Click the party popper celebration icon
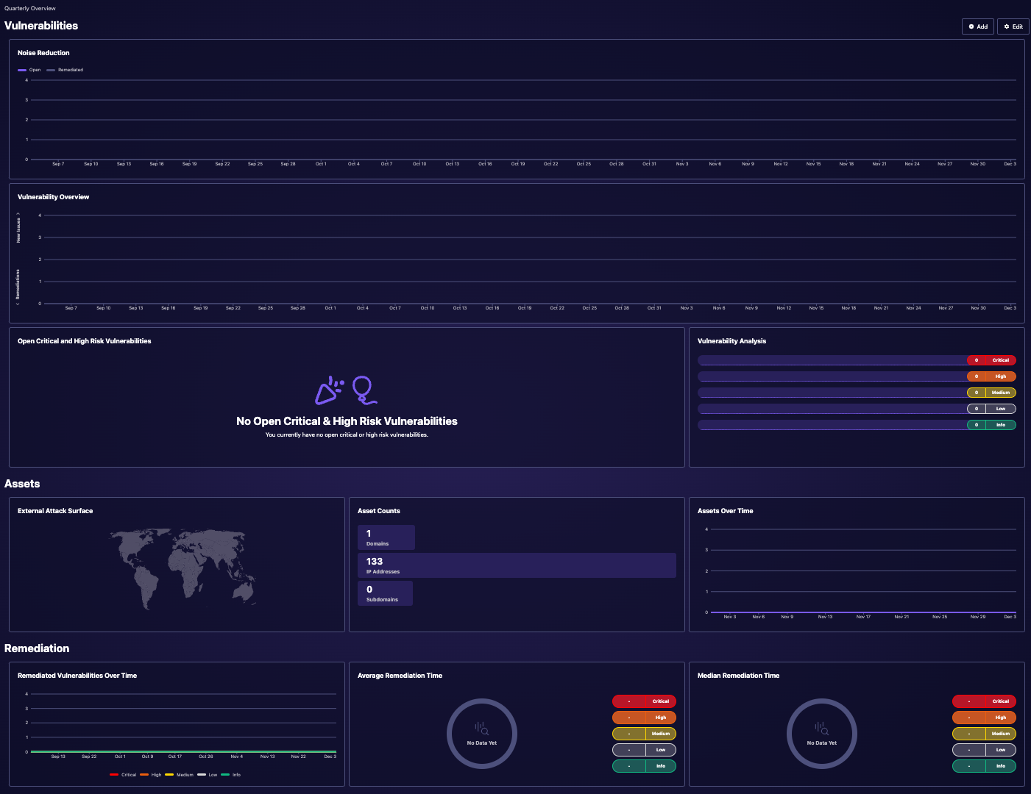Viewport: 1031px width, 794px height. click(329, 390)
